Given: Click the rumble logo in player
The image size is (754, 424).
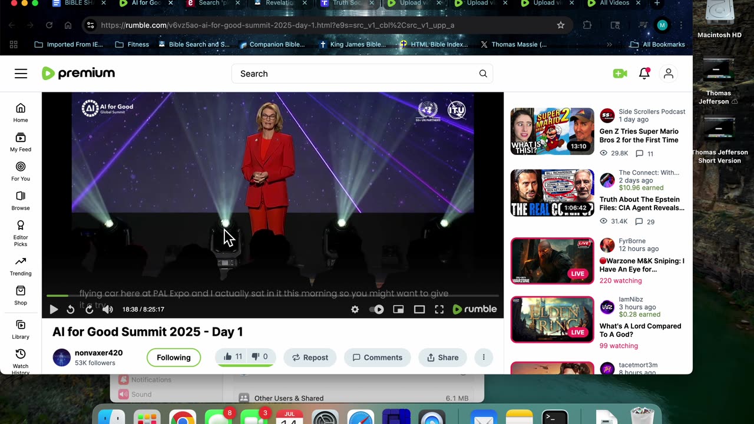Looking at the screenshot, I should click(x=475, y=309).
